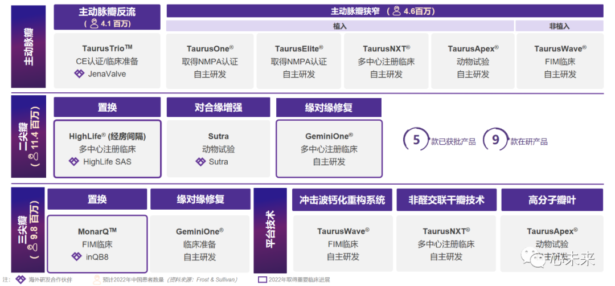Click the Sutra partner logo icon
Image resolution: width=615 pixels, height=286 pixels.
click(x=200, y=162)
